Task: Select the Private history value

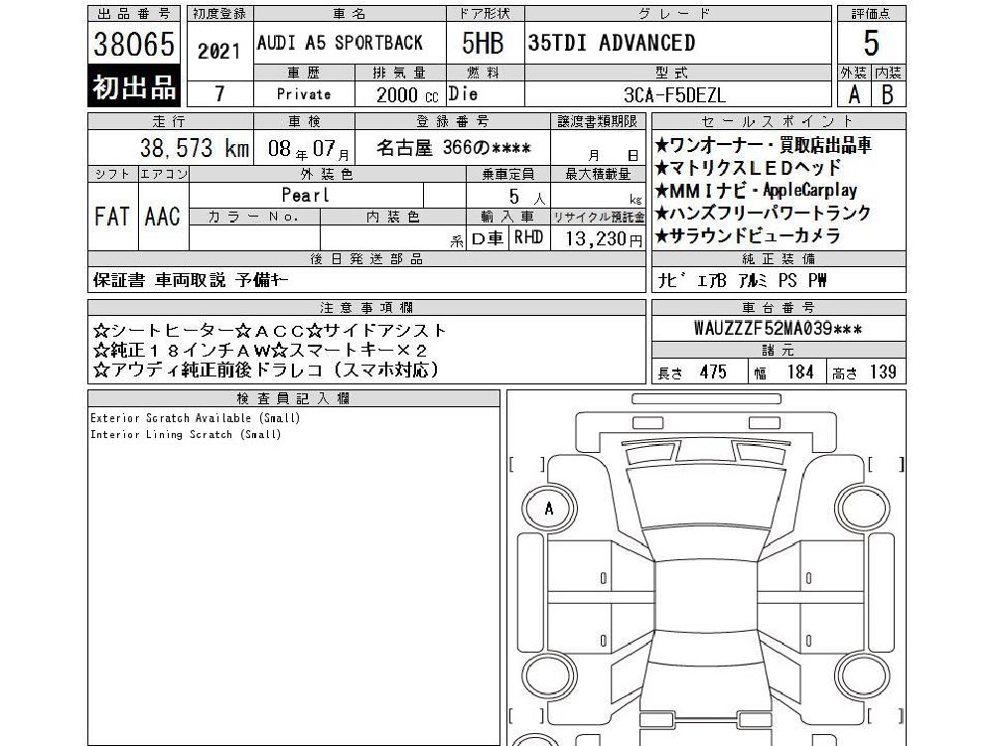Action: point(304,94)
